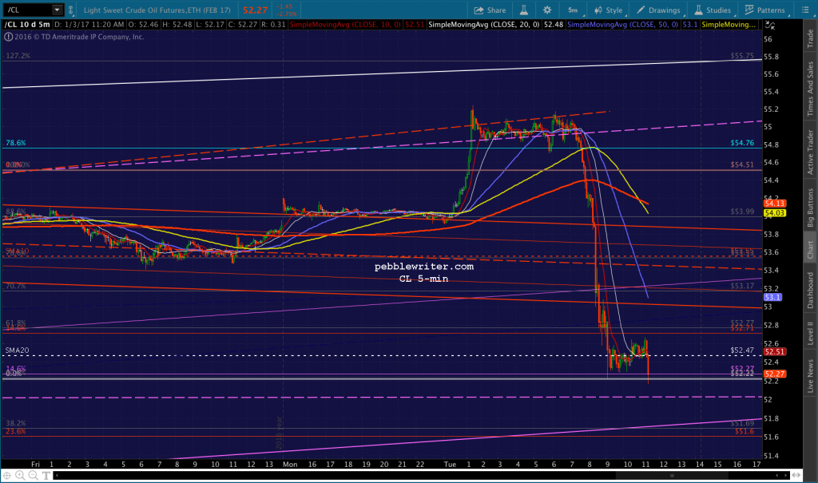Click the 53.1 blue price bubble

(x=772, y=297)
